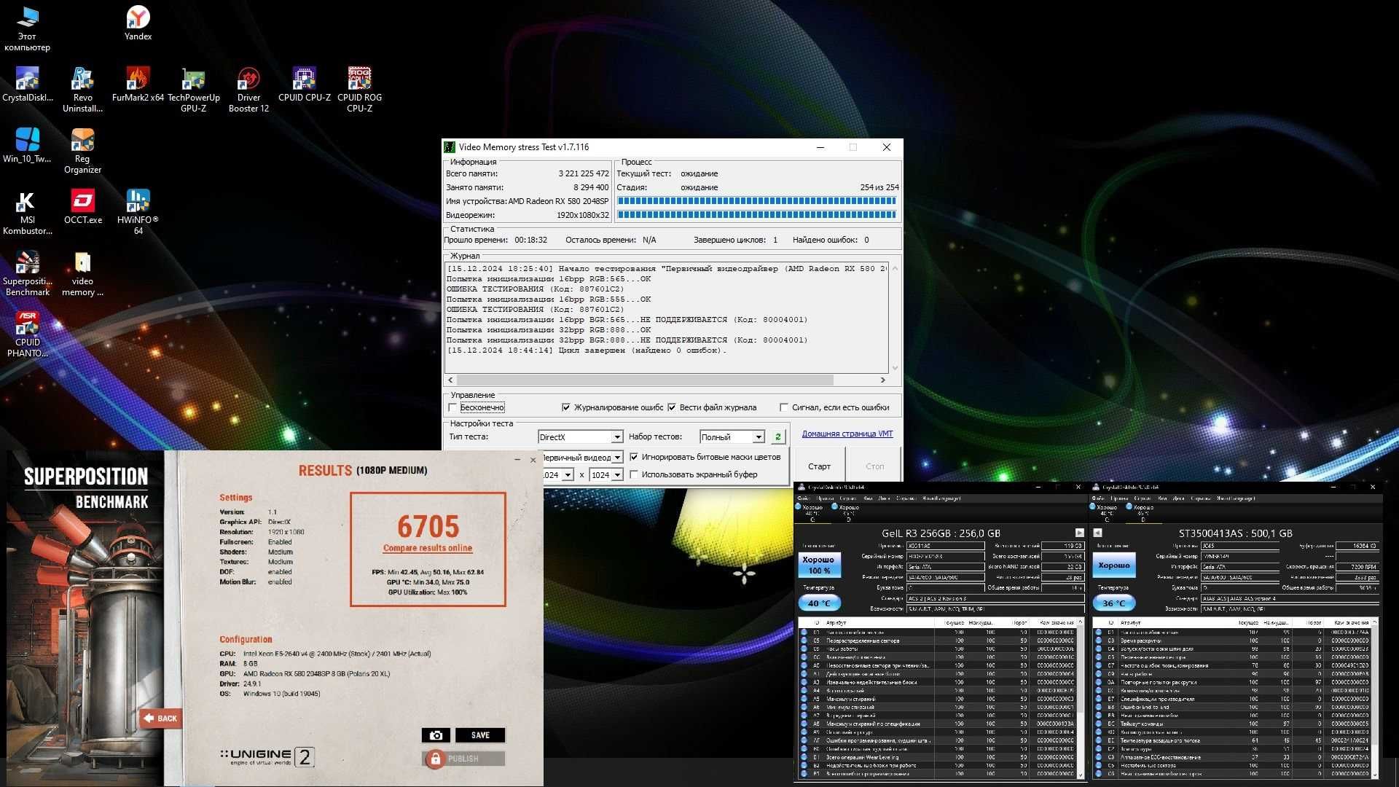Open CPUID ROG CPU-Z desktop icon
Viewport: 1399px width, 787px height.
click(359, 90)
